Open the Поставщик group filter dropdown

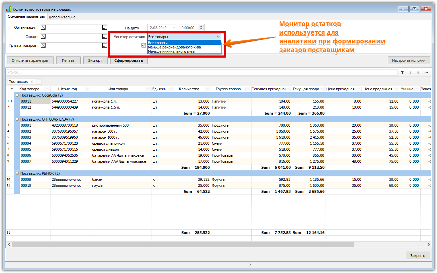pyautogui.click(x=38, y=82)
